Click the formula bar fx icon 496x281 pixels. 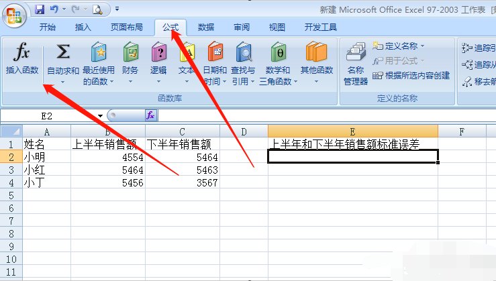point(150,115)
